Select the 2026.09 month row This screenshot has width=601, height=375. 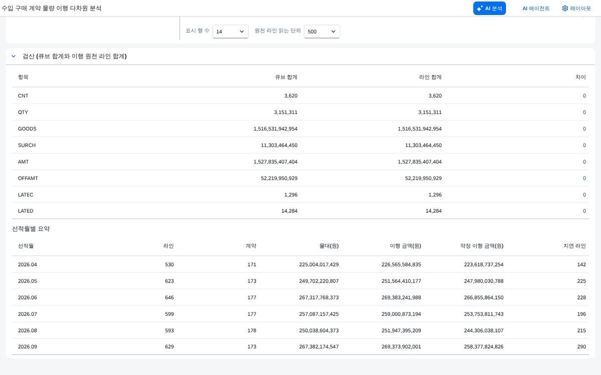pos(300,346)
